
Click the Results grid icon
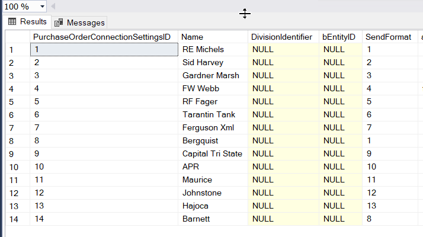12,21
